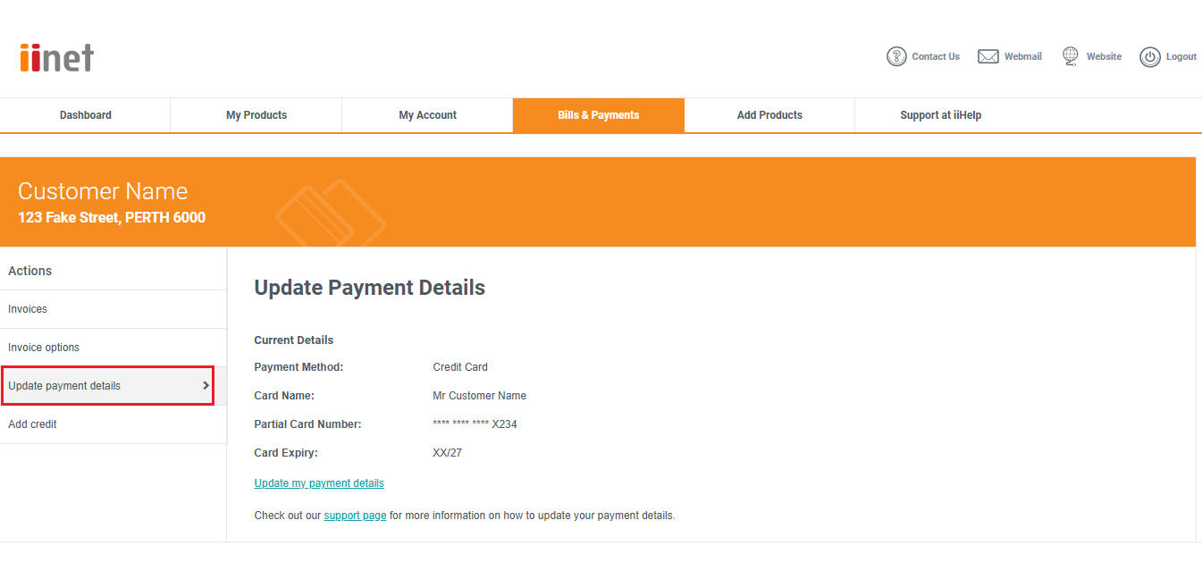Click the Webmail envelope icon
The height and width of the screenshot is (579, 1202).
tap(988, 56)
